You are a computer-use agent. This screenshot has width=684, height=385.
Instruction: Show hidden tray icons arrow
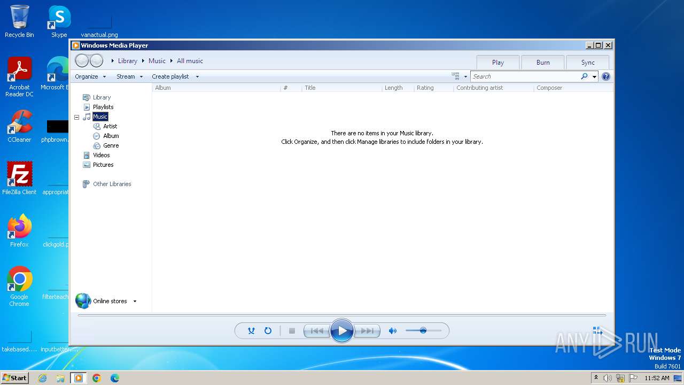point(596,378)
